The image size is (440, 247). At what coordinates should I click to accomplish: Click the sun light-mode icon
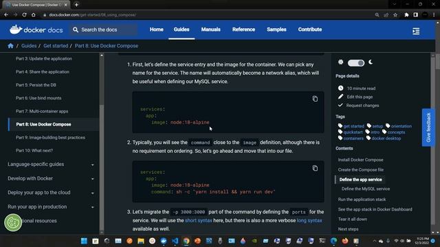tap(341, 62)
